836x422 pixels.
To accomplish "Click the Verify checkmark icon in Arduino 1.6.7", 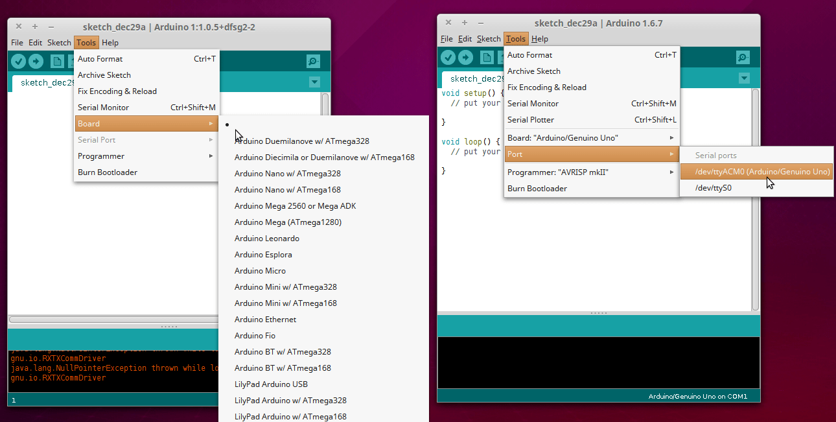I will pyautogui.click(x=448, y=57).
